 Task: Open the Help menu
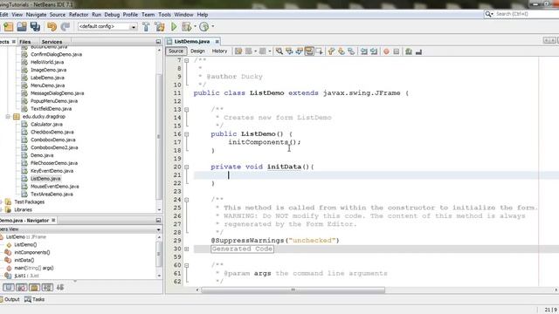[x=203, y=15]
